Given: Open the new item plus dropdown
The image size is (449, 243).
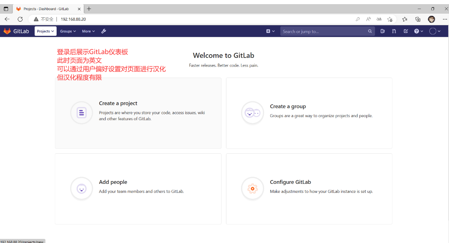Looking at the screenshot, I should [x=270, y=31].
